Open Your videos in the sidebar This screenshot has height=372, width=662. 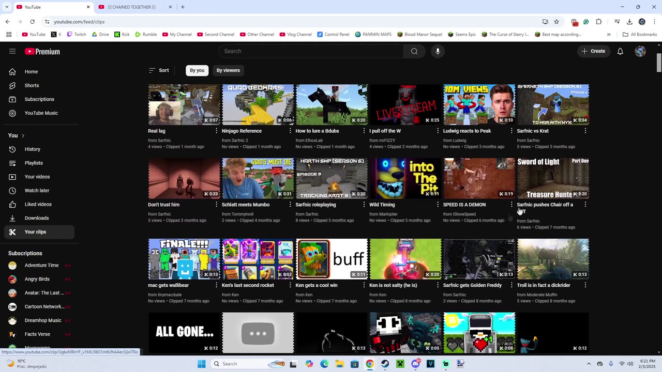click(x=39, y=177)
